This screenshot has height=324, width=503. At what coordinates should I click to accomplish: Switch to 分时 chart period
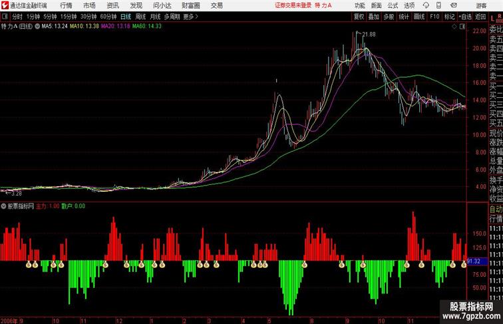(x=17, y=17)
